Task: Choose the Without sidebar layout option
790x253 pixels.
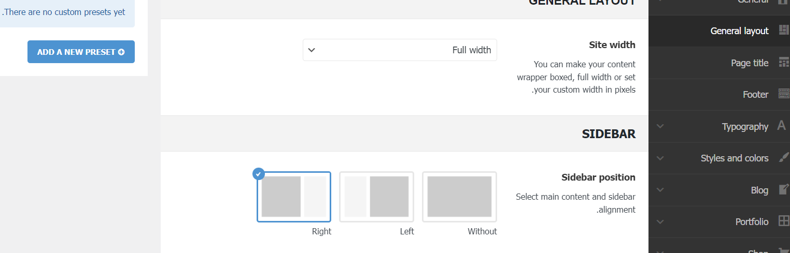Action: pyautogui.click(x=459, y=197)
